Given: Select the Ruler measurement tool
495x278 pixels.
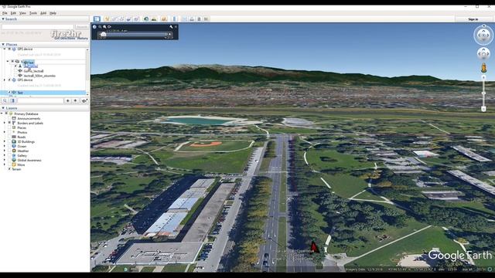Looking at the screenshot, I should [x=175, y=19].
